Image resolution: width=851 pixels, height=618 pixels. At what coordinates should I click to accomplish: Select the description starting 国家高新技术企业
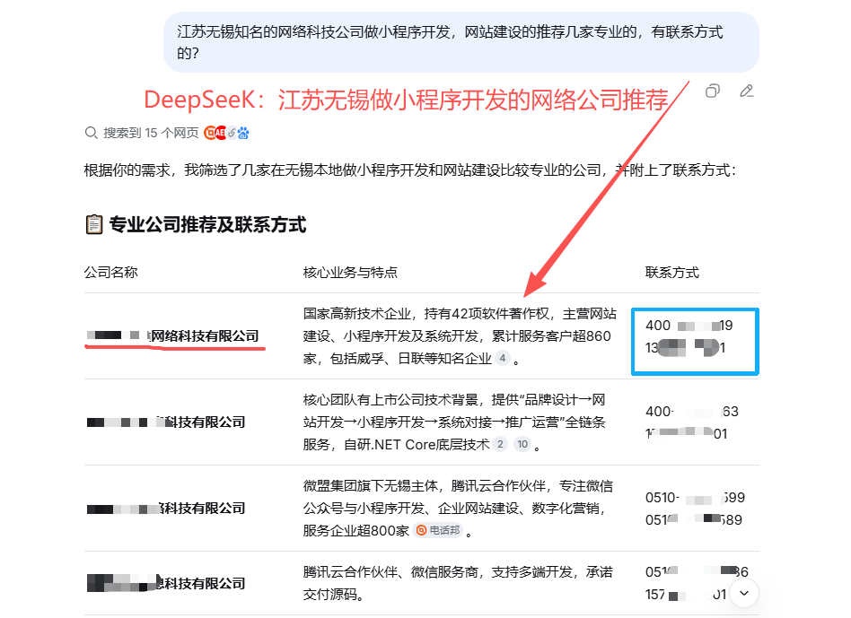(459, 336)
